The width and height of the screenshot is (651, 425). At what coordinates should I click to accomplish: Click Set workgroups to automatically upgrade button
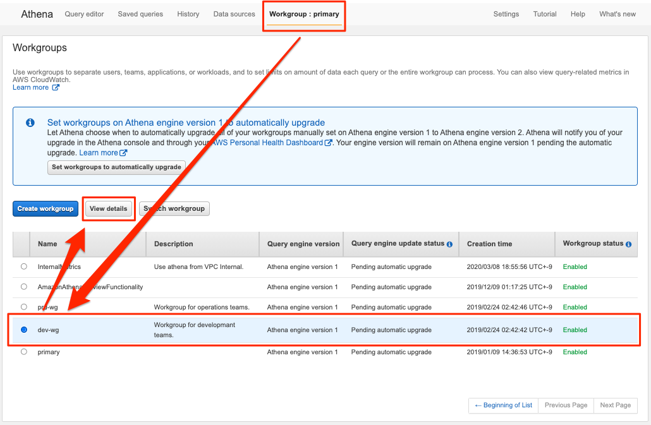point(116,167)
